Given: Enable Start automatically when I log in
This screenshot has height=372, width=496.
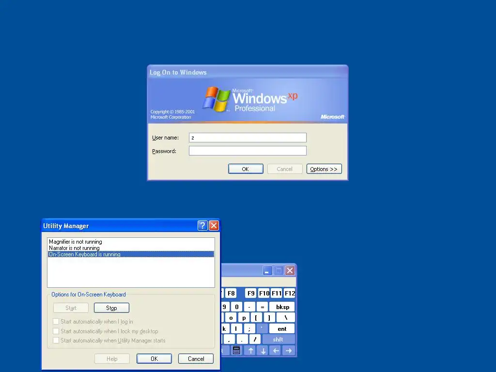Looking at the screenshot, I should click(56, 322).
